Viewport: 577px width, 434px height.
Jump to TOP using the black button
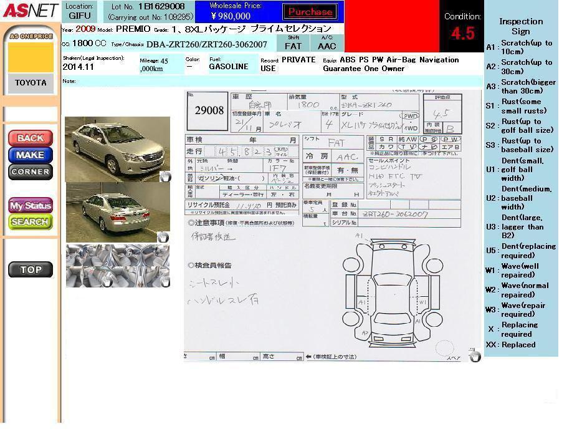coord(30,269)
